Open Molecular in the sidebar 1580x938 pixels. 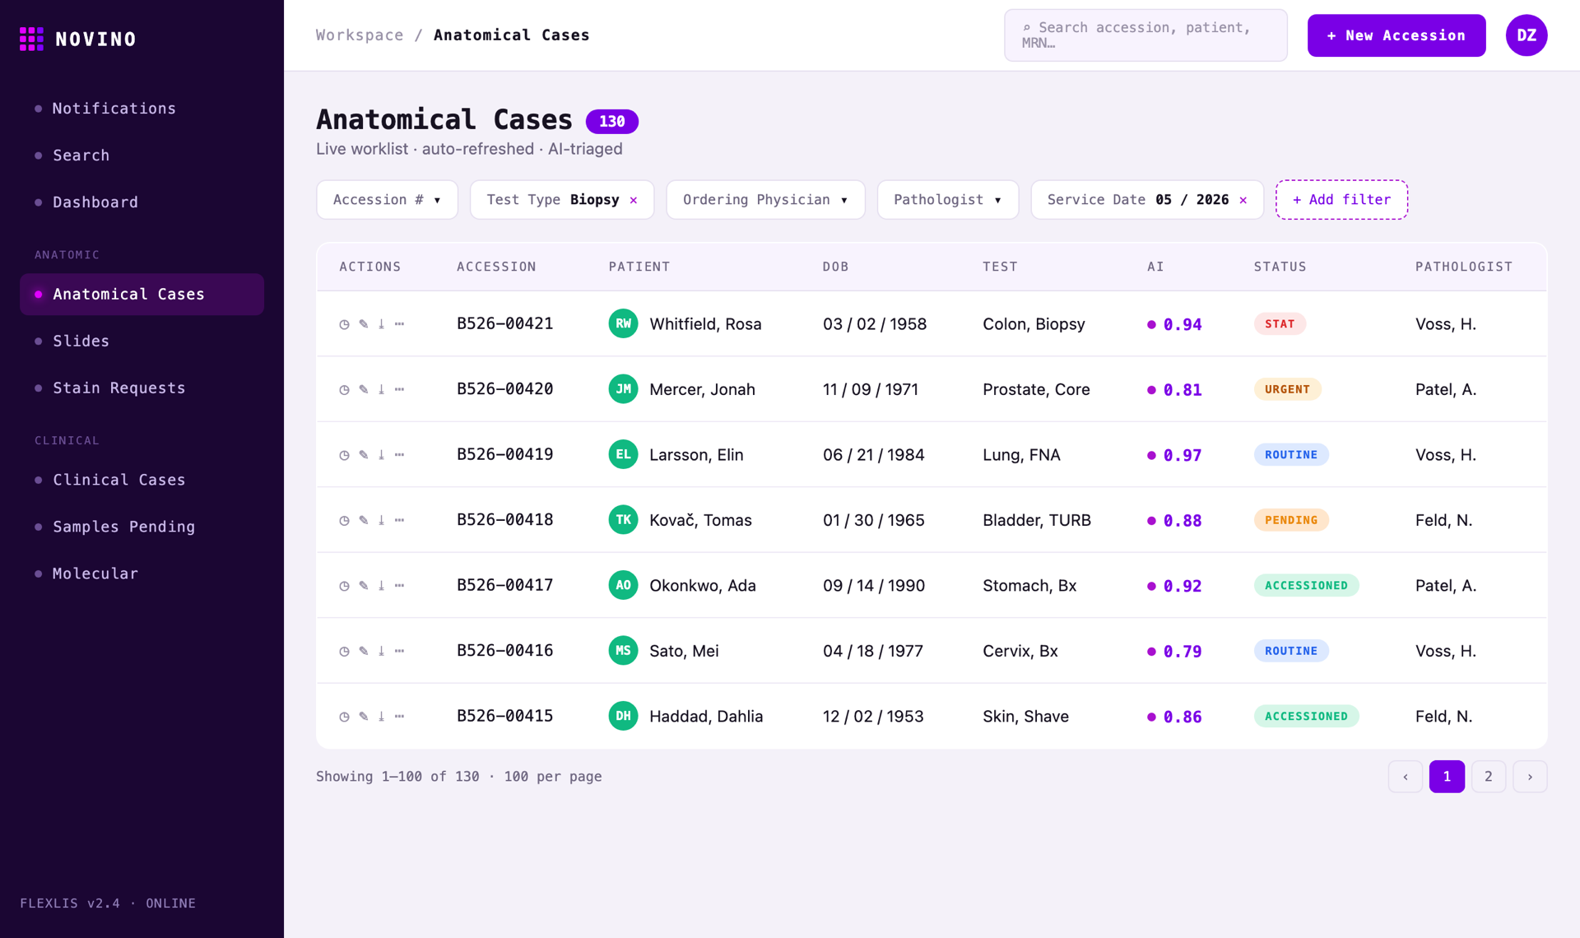(142, 573)
